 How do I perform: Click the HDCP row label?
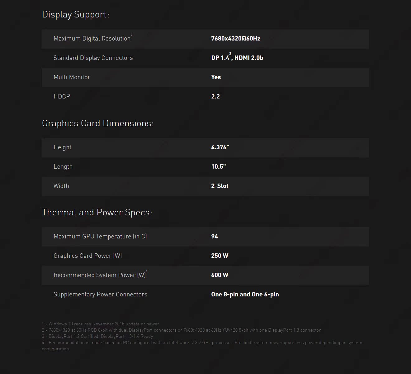tap(62, 97)
